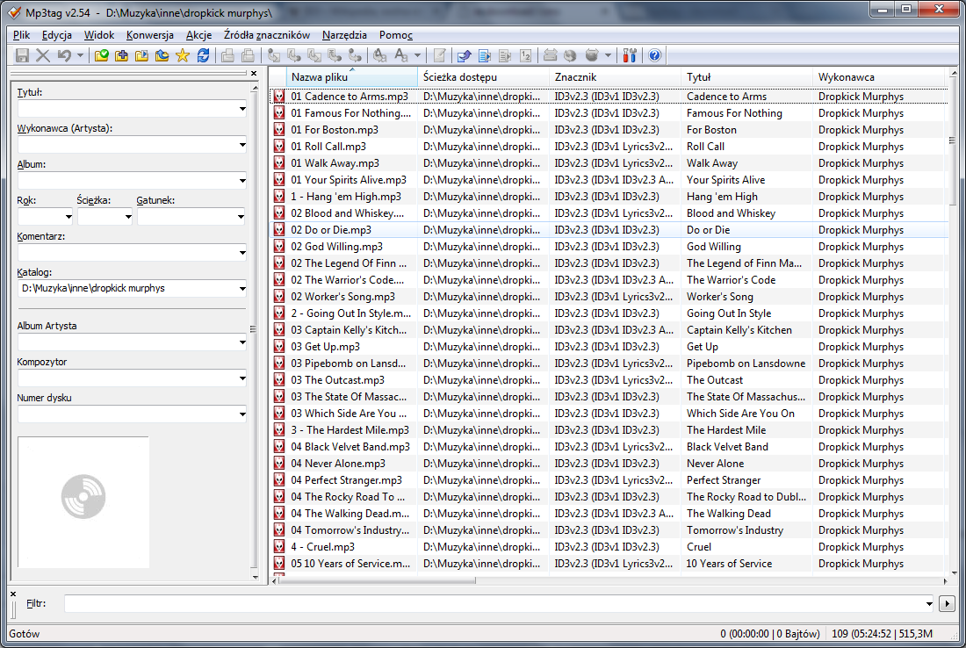Sort by the Znacznik column header
Viewport: 966px width, 648px height.
tap(615, 77)
